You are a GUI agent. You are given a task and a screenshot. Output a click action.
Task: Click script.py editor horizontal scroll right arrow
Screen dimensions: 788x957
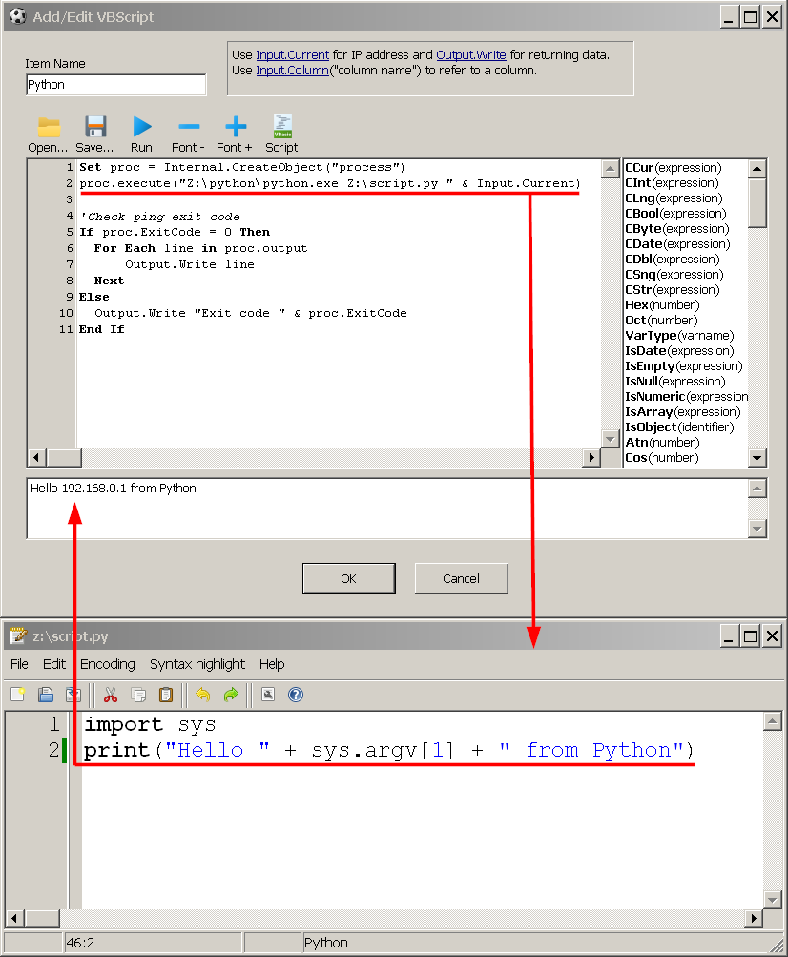click(x=754, y=918)
